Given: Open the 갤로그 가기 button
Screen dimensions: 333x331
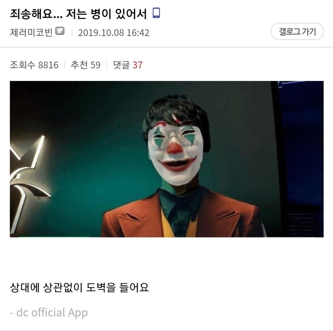Looking at the screenshot, I should pos(297,32).
